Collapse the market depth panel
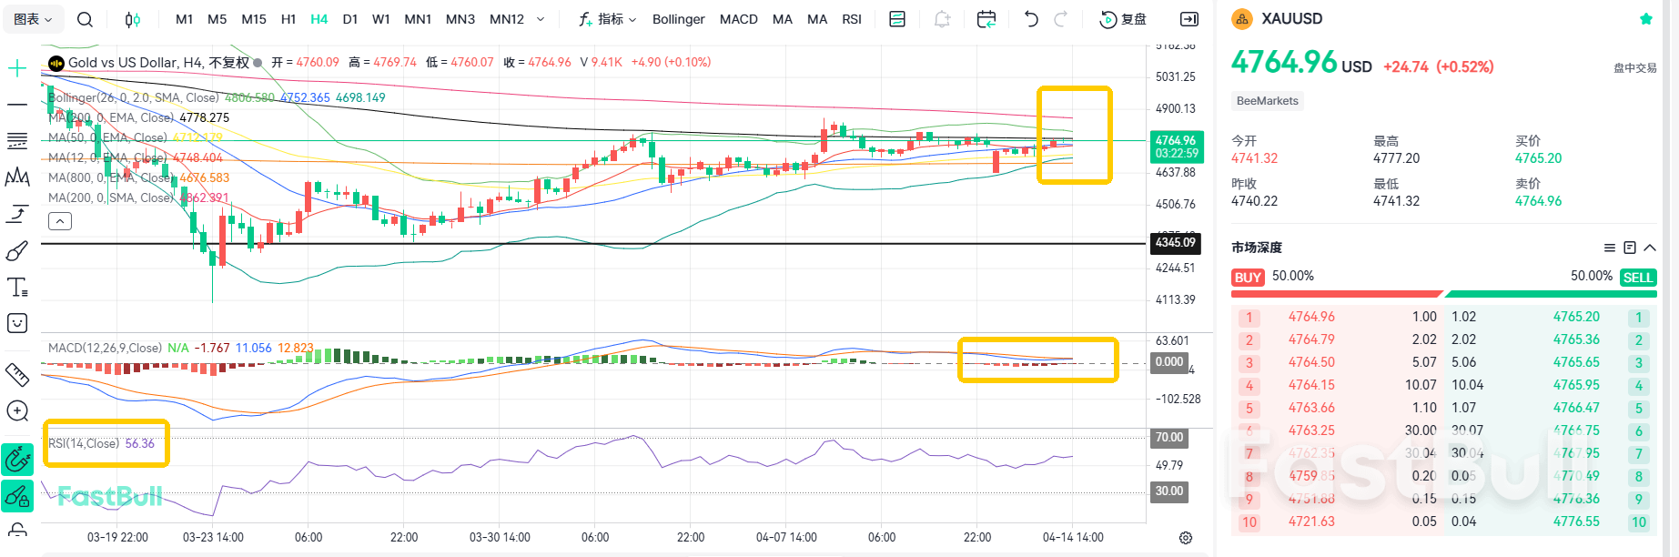The width and height of the screenshot is (1679, 557). pyautogui.click(x=1650, y=248)
